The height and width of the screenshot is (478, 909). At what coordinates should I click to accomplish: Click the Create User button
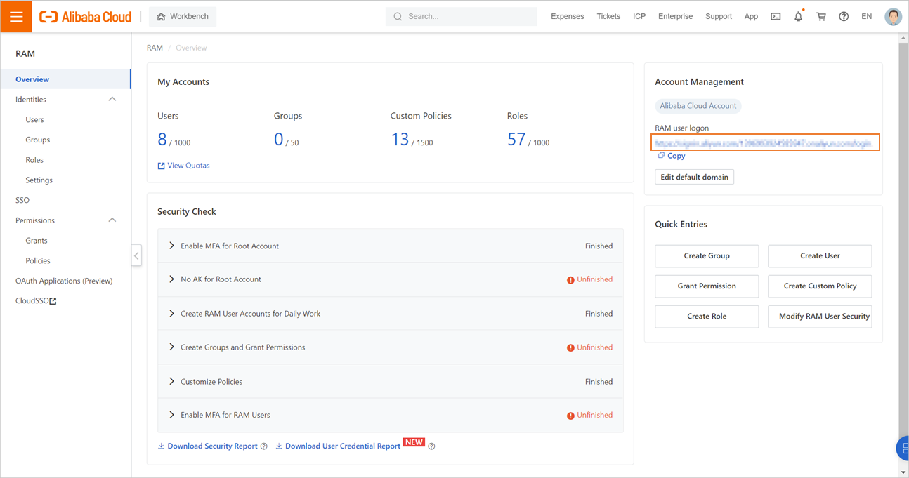pos(820,256)
